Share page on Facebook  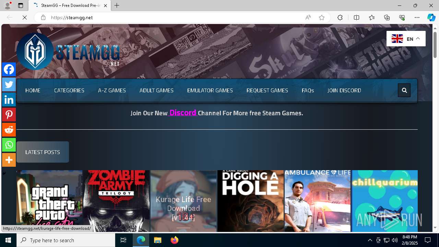(x=9, y=69)
